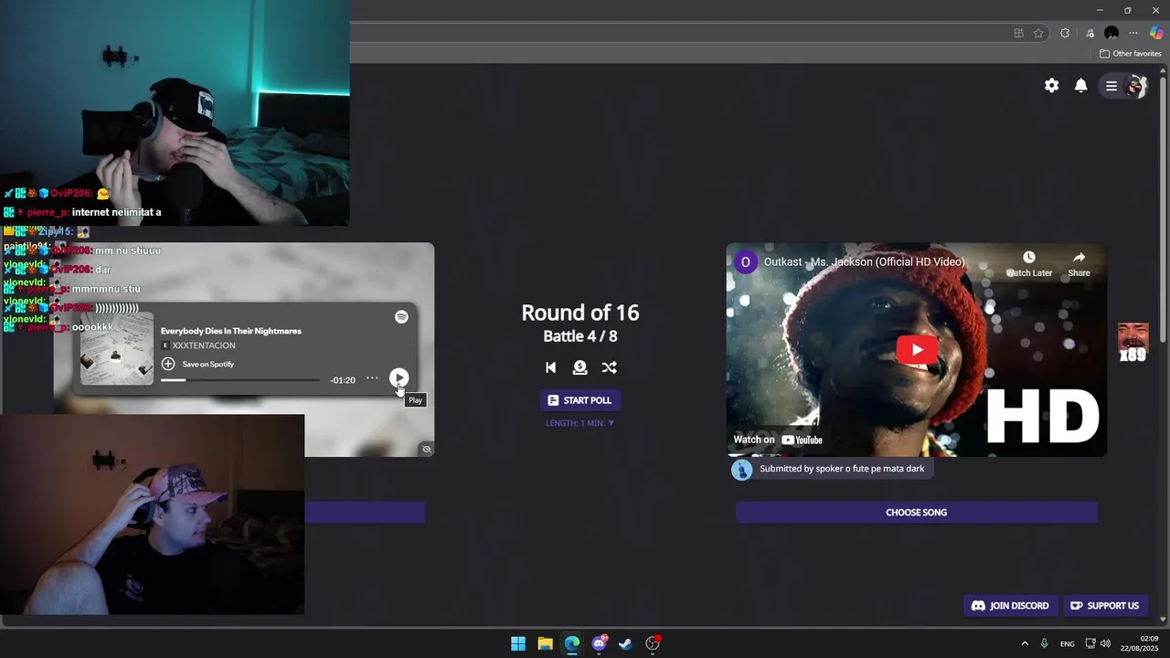Show hidden system tray icons
The width and height of the screenshot is (1170, 658).
click(x=1025, y=643)
